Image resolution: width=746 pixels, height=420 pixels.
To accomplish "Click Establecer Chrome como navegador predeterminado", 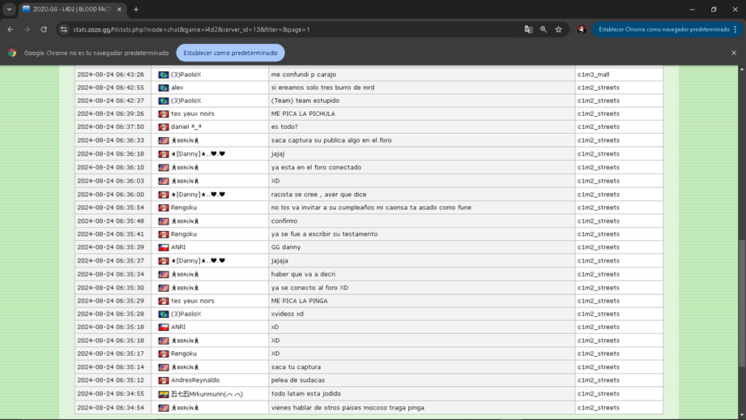I will click(x=663, y=29).
